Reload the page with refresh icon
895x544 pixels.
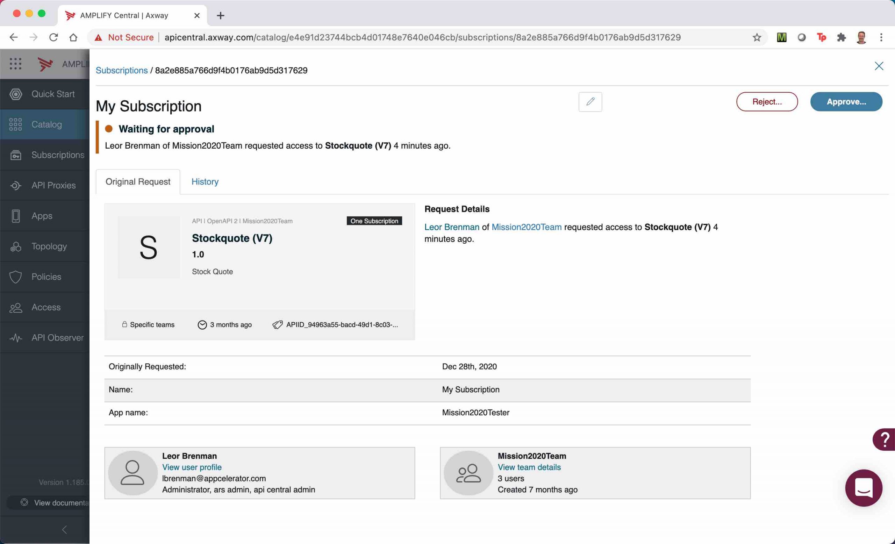click(x=53, y=37)
